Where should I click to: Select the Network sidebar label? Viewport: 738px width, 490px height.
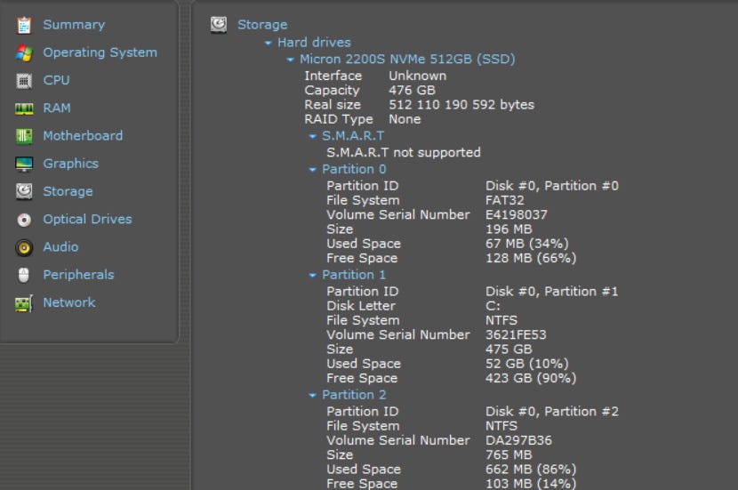point(68,302)
